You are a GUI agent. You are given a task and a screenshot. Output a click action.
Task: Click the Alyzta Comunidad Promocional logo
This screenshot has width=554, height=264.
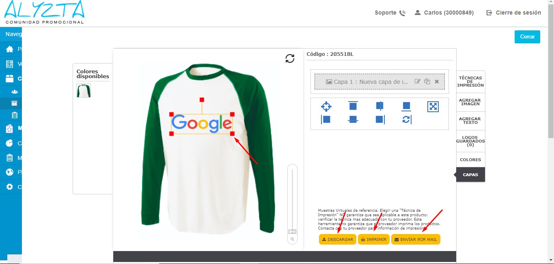point(44,13)
